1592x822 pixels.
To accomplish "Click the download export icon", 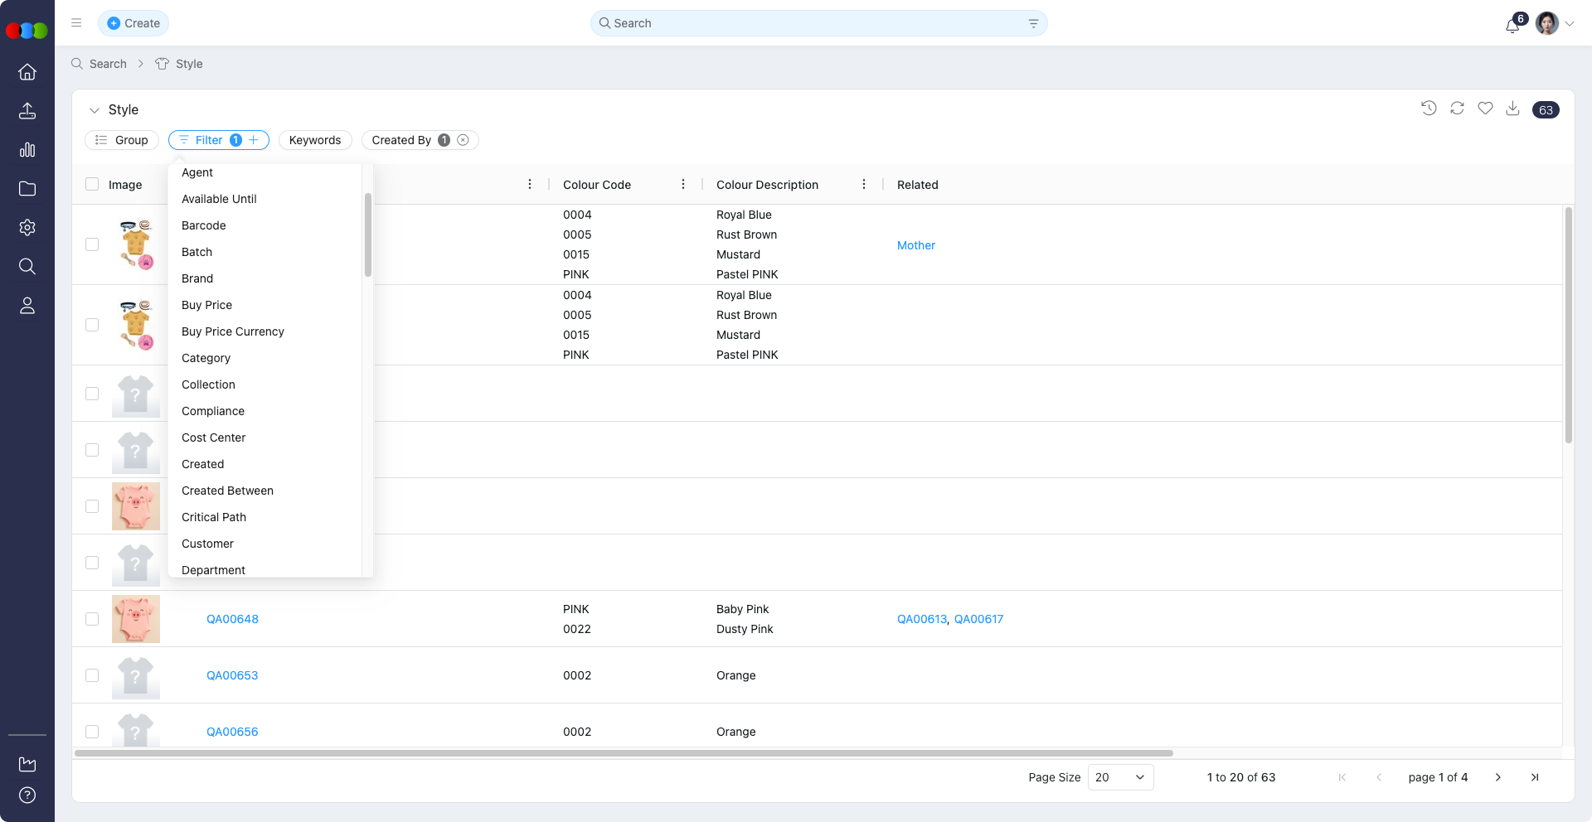I will (x=1512, y=109).
